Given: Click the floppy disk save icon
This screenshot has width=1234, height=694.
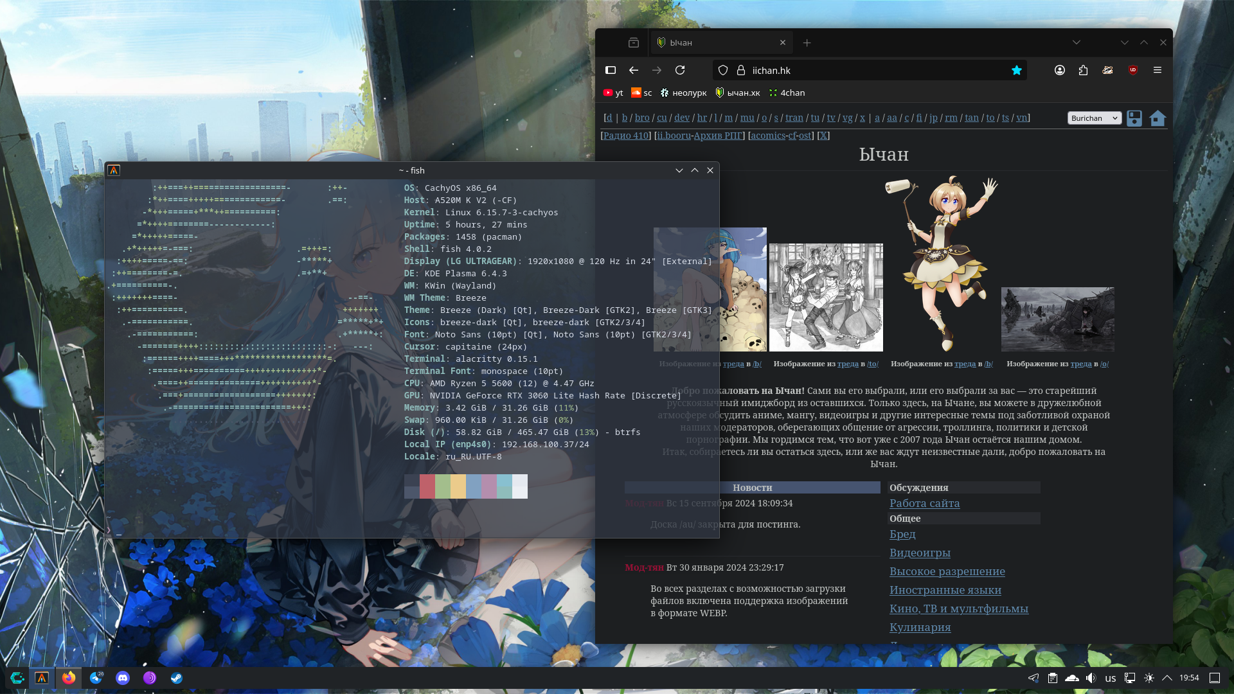Looking at the screenshot, I should click(x=1134, y=118).
